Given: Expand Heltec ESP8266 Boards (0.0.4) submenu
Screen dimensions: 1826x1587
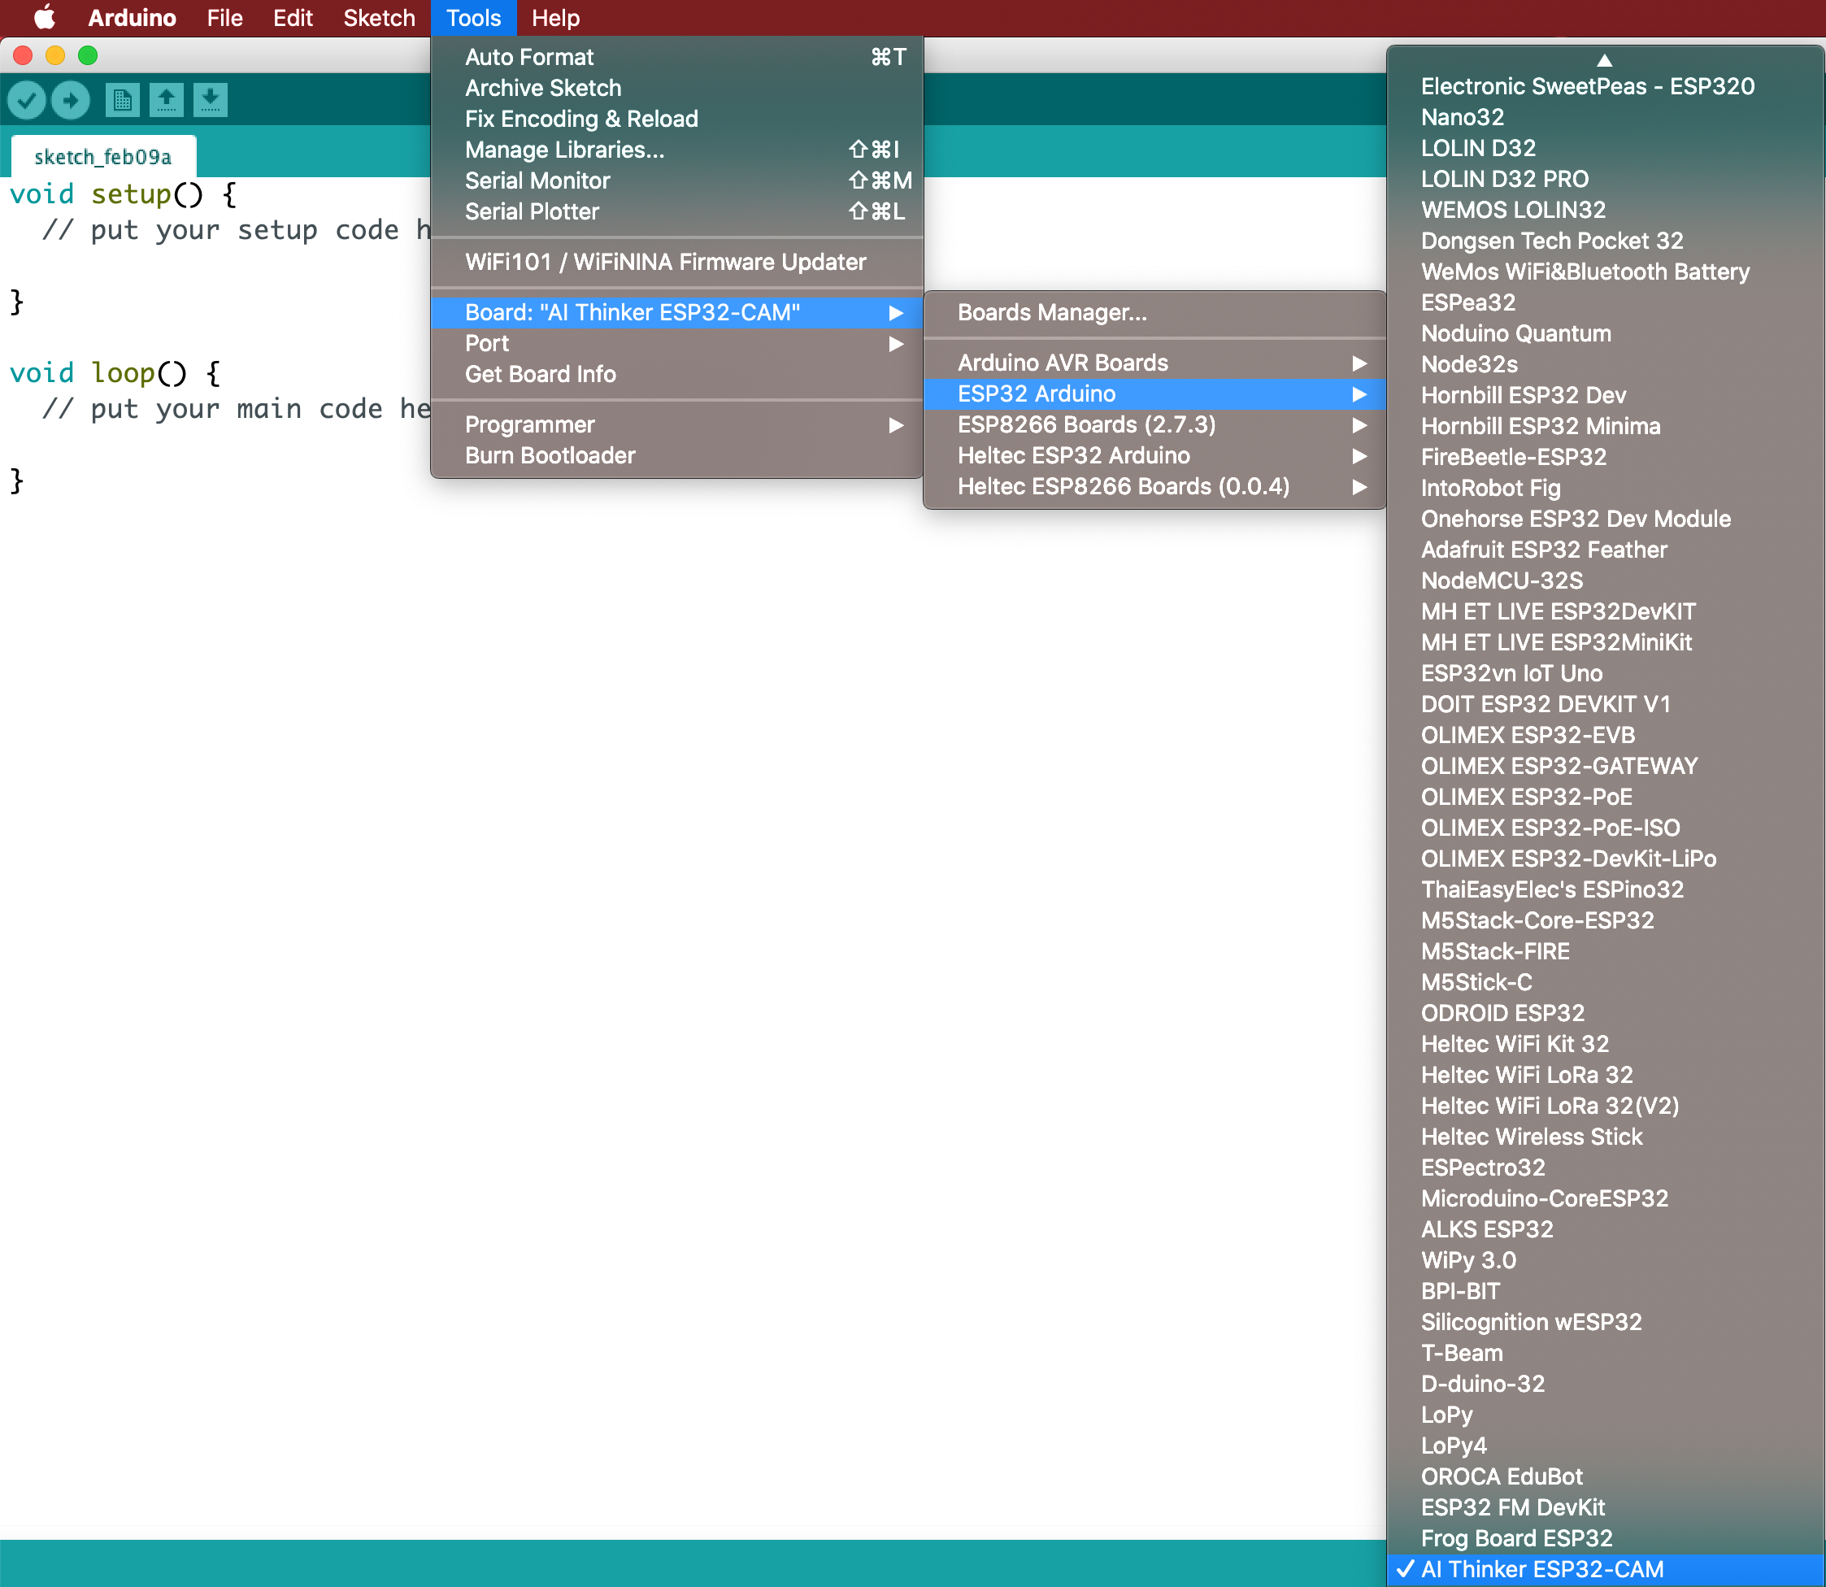Looking at the screenshot, I should pos(1154,486).
